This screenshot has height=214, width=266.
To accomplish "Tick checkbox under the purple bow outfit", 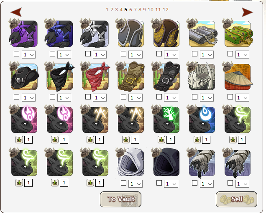I will tap(16, 54).
